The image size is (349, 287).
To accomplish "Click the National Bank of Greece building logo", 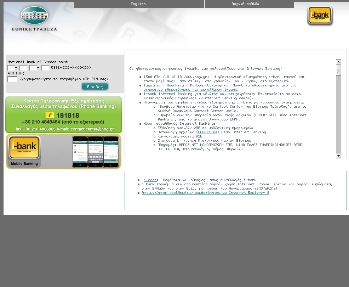I will click(x=34, y=15).
